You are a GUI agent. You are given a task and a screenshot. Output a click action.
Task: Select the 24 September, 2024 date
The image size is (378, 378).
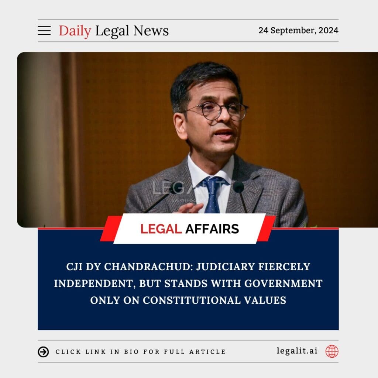click(298, 30)
